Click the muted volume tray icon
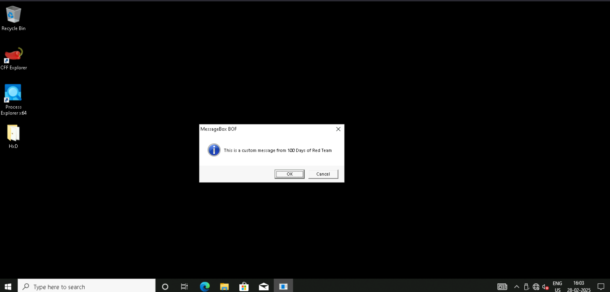The height and width of the screenshot is (292, 610). click(545, 287)
